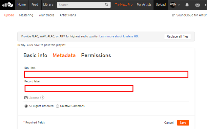
Task: Click the Try Next Pro link
Action: pos(124,5)
